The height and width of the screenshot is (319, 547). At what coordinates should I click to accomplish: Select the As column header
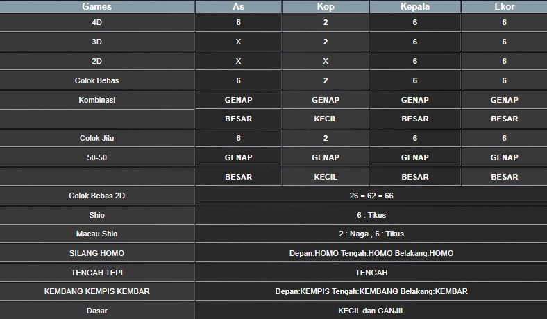pos(238,7)
